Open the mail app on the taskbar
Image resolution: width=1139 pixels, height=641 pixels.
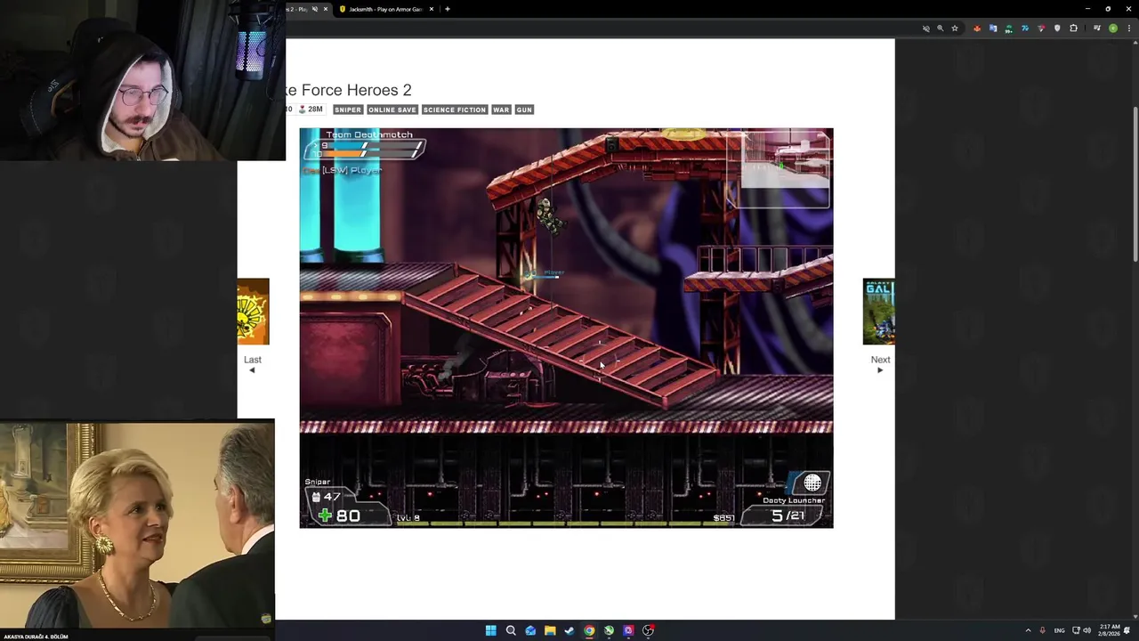(x=530, y=630)
